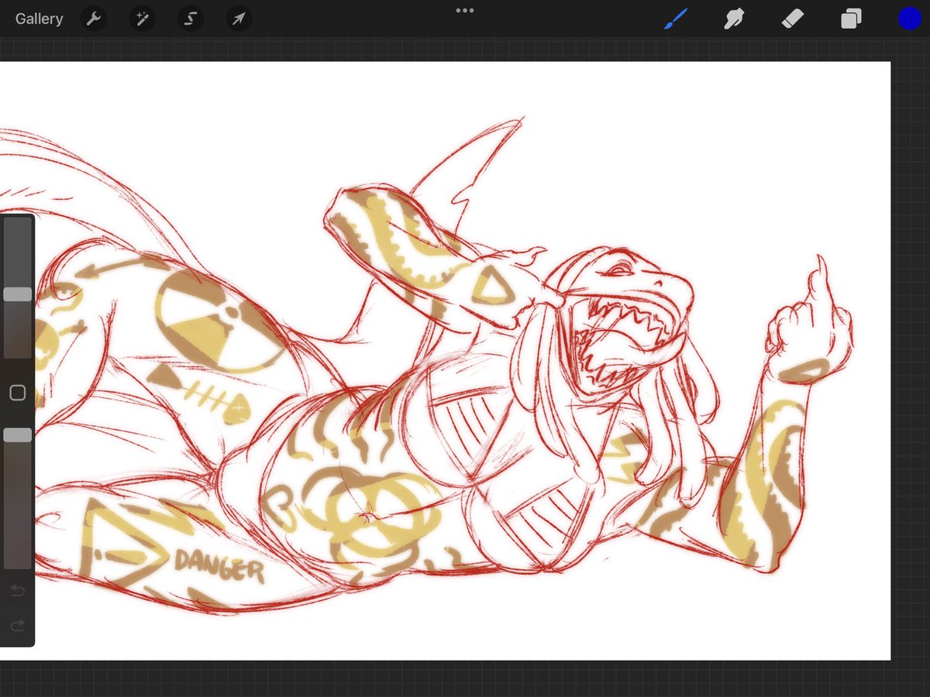Tap the three-dot menu at top center

click(465, 10)
